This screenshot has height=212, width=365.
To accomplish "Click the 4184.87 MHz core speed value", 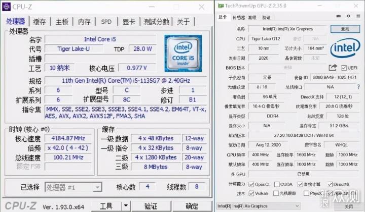I will pyautogui.click(x=68, y=138).
